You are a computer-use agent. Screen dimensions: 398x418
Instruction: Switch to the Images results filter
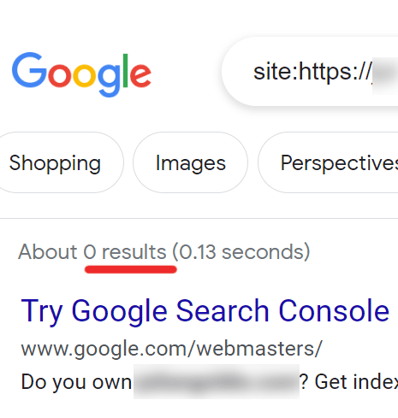coord(191,162)
